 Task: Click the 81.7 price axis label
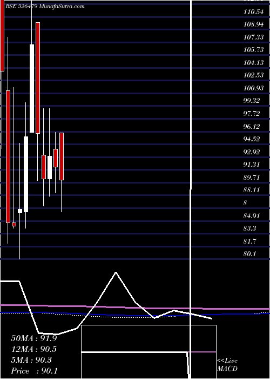point(250,241)
